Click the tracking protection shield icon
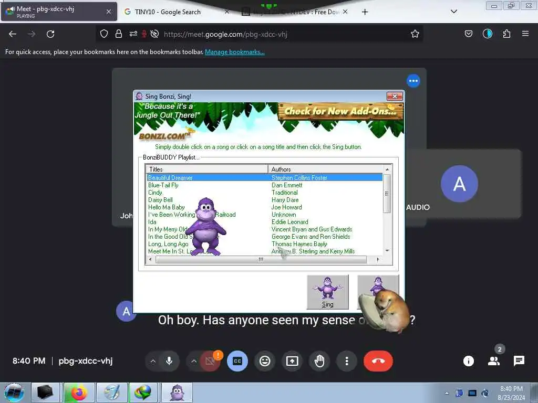This screenshot has height=403, width=538. (104, 34)
